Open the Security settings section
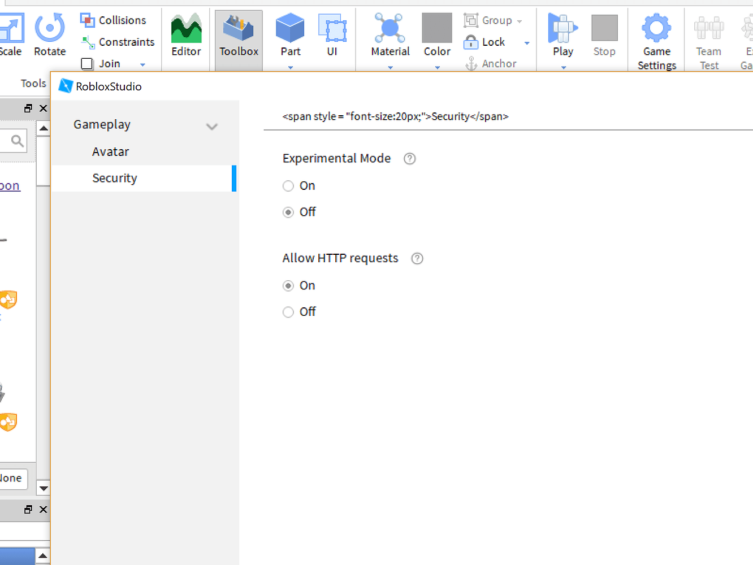The image size is (753, 565). click(115, 178)
